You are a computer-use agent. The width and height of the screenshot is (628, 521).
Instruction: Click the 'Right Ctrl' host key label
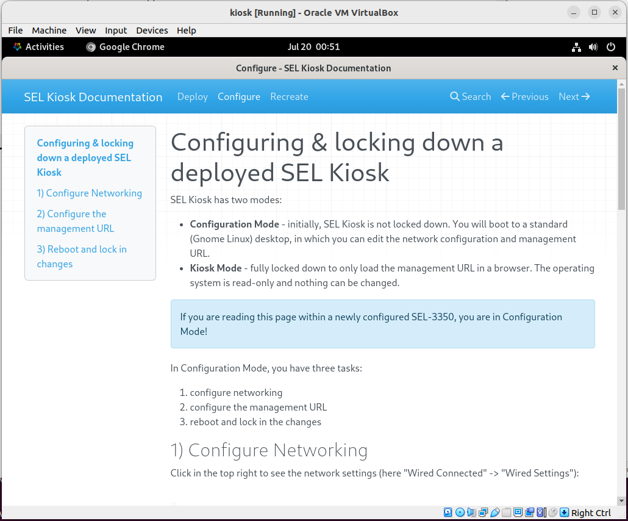pyautogui.click(x=591, y=512)
